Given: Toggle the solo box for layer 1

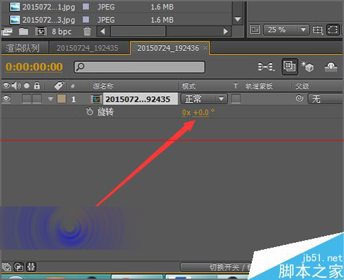Looking at the screenshot, I should 26,99.
